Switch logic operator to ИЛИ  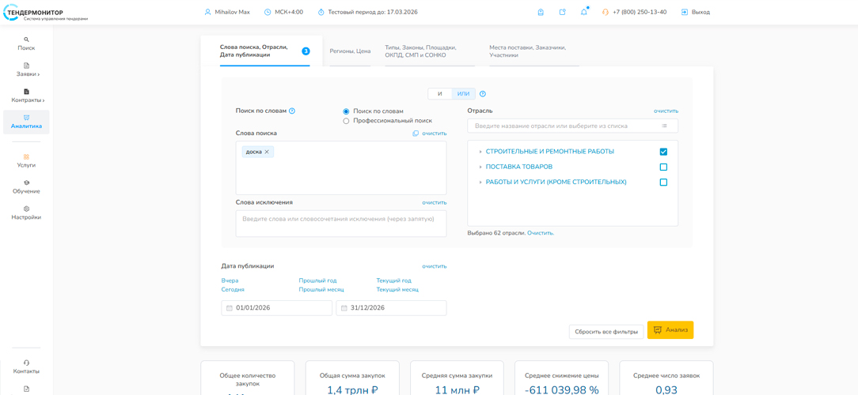click(x=464, y=93)
